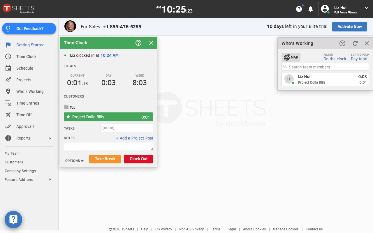373x233 pixels.
Task: Click the user account avatar icon
Action: point(325,9)
